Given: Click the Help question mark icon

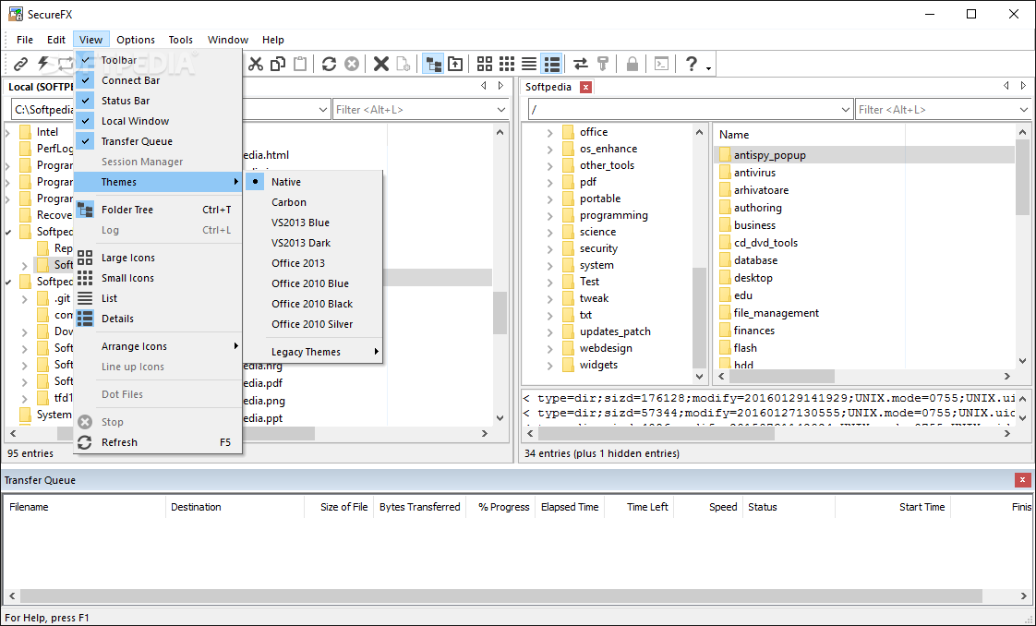Looking at the screenshot, I should point(691,64).
